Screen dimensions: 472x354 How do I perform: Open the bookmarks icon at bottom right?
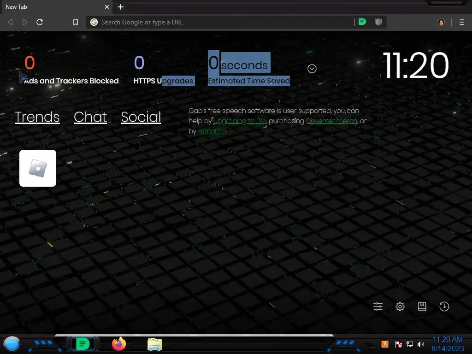[x=422, y=307]
